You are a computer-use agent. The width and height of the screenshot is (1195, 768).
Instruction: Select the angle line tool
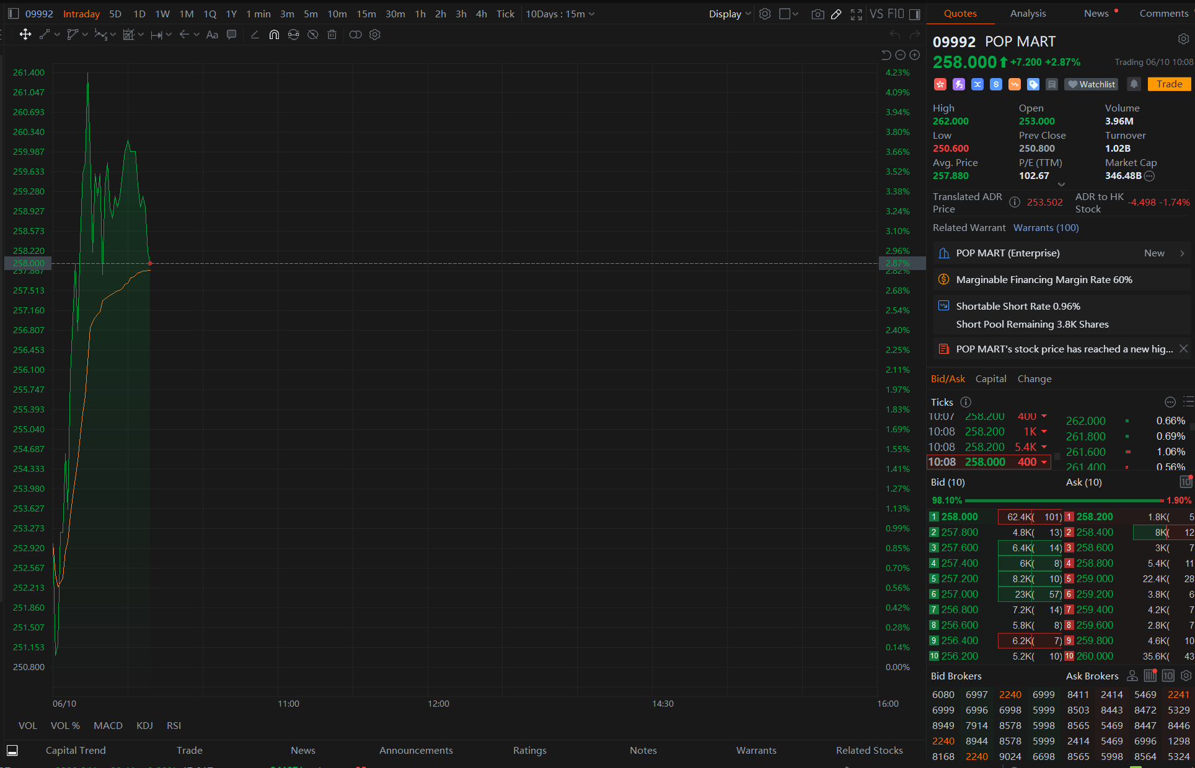(x=255, y=35)
